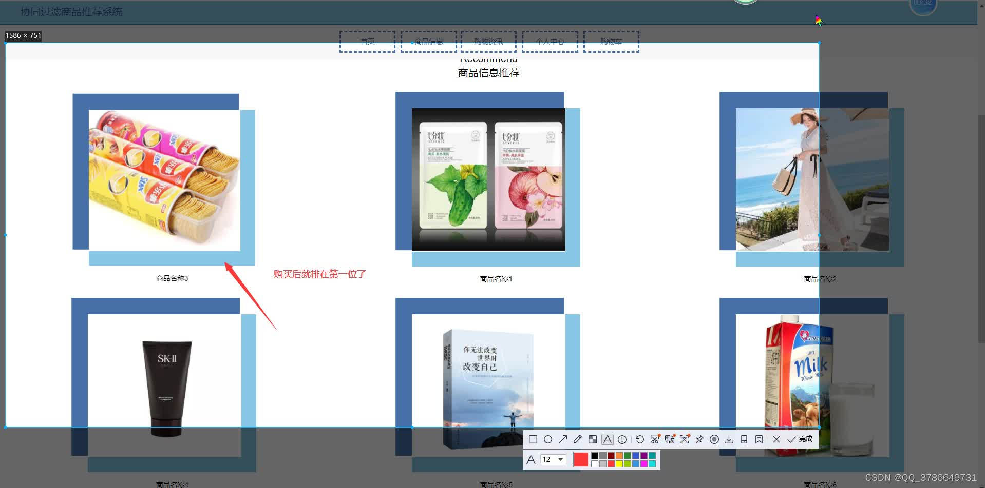This screenshot has height=488, width=985.
Task: Select the arrow drawing tool
Action: coord(563,439)
